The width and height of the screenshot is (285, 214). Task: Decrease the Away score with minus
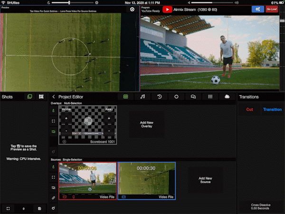[x=109, y=130]
